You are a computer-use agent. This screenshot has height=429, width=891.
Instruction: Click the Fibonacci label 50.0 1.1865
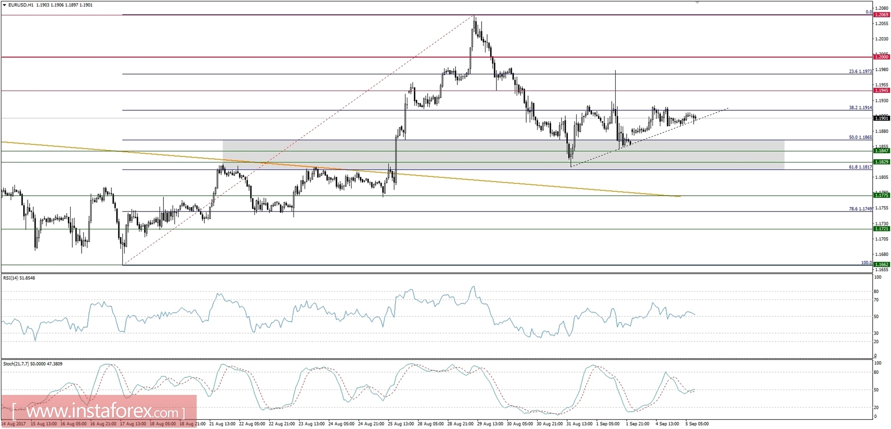[x=860, y=137]
